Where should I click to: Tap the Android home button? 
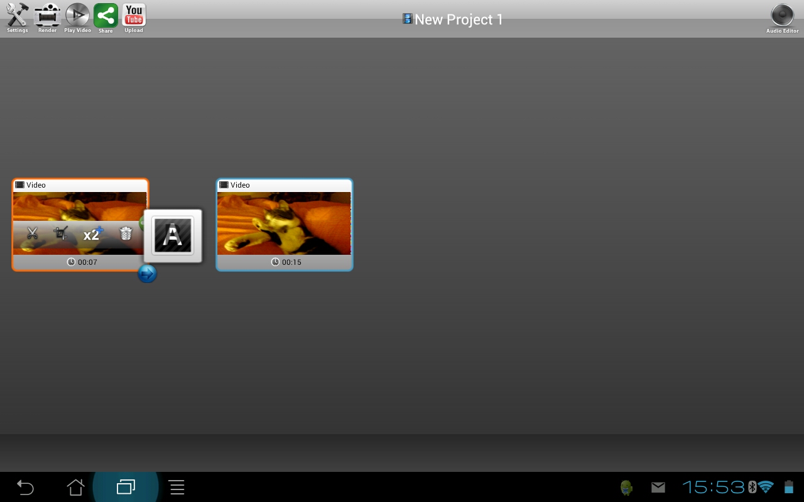[75, 487]
